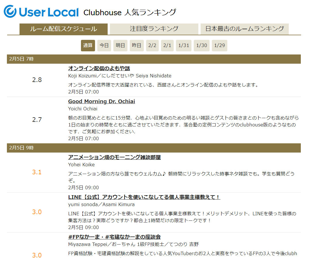Select the 昨日 date filter
This screenshot has width=310, height=258.
(137, 46)
